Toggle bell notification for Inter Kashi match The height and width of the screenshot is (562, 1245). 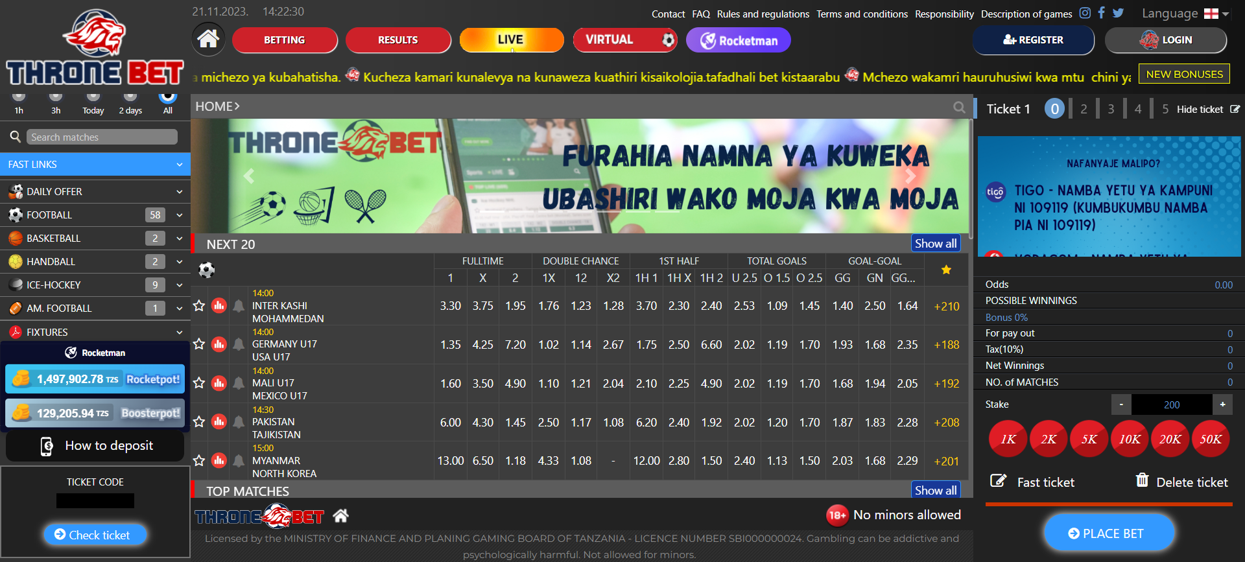point(239,305)
